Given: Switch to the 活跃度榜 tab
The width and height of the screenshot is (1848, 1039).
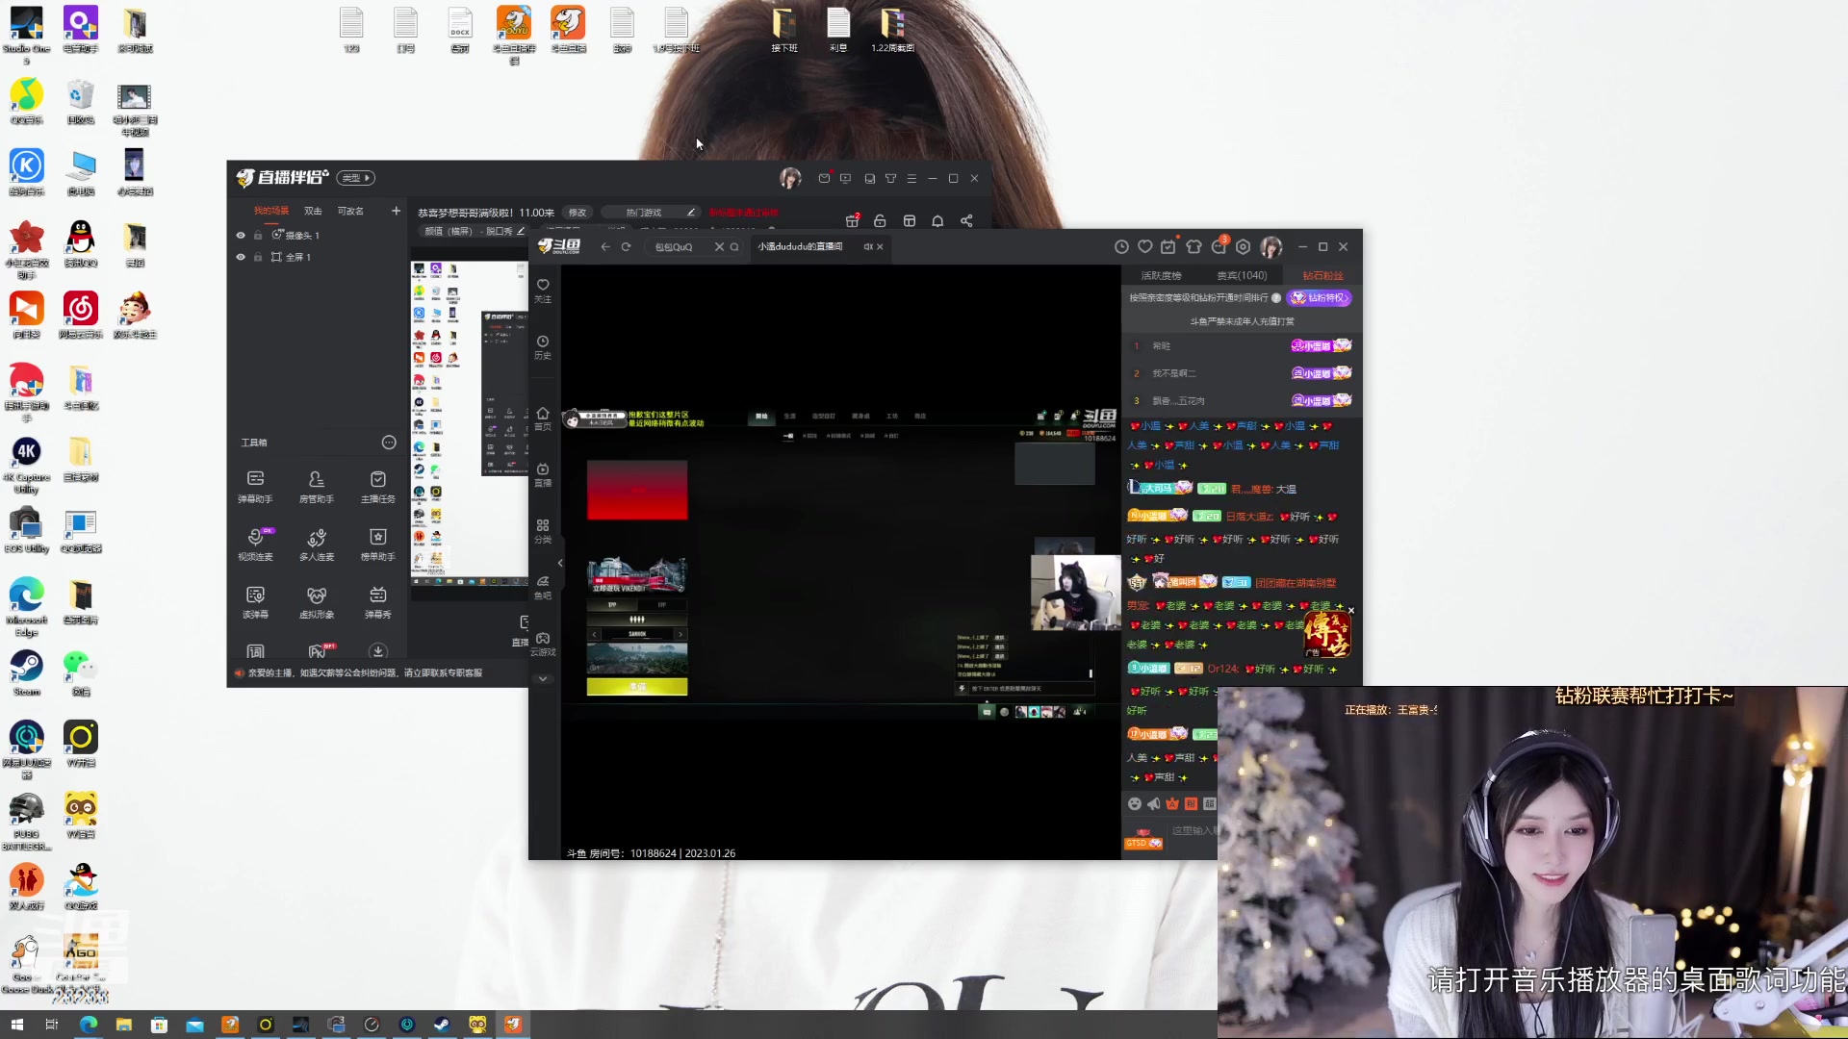Looking at the screenshot, I should 1161,276.
